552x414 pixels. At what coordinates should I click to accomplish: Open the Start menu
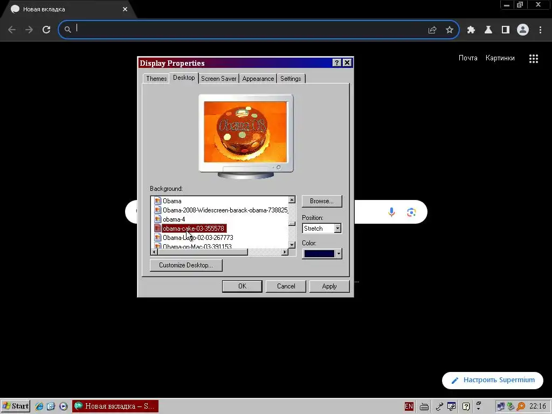[16, 406]
